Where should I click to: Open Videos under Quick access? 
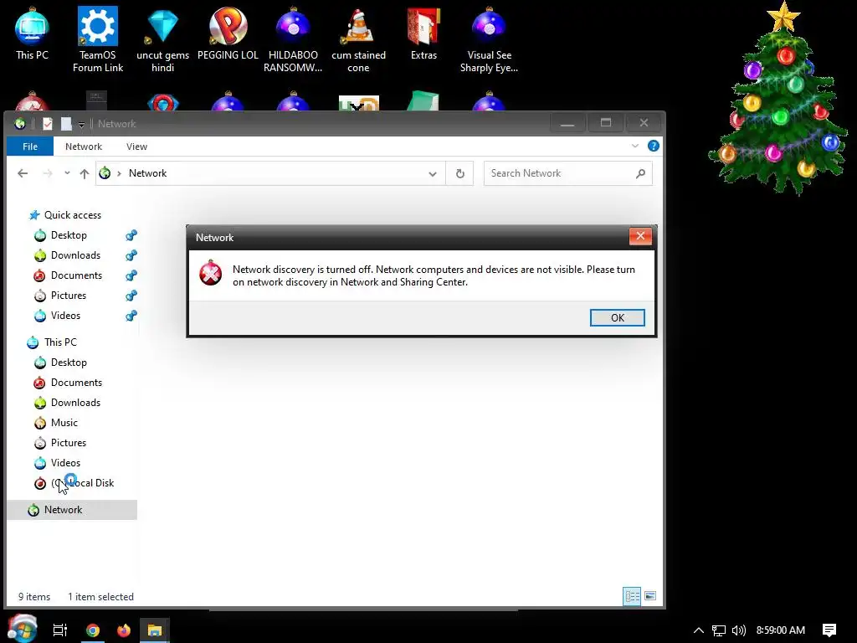(65, 316)
